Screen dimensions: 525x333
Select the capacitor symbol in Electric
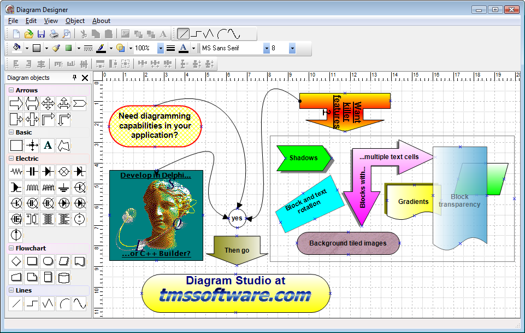32,171
